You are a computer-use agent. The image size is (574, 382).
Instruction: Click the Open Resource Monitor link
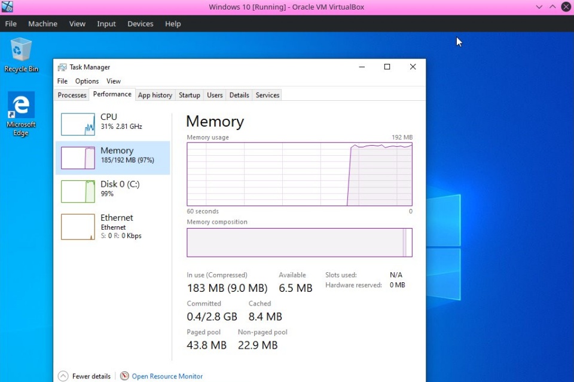167,376
